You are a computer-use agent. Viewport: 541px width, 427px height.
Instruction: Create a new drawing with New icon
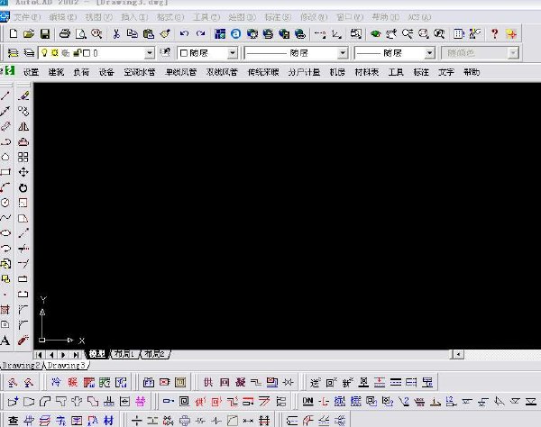click(x=14, y=33)
